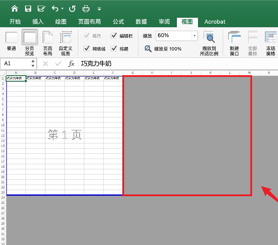Select cell F1 containing 巧克力牛奶
This screenshot has height=245, width=278.
click(x=113, y=78)
